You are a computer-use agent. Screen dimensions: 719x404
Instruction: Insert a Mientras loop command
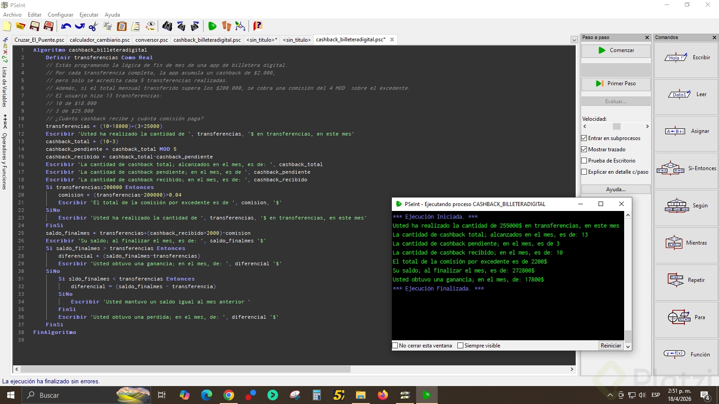click(x=686, y=243)
